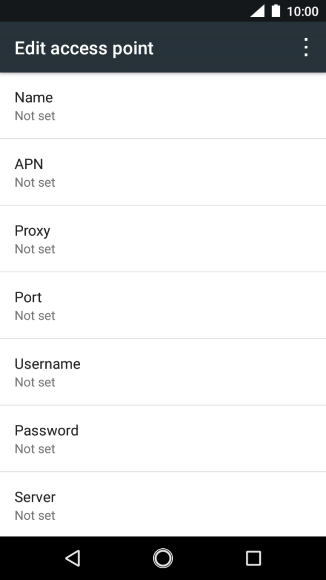Tap "Not set" value under APN
Viewport: 326px width, 580px height.
(x=35, y=182)
